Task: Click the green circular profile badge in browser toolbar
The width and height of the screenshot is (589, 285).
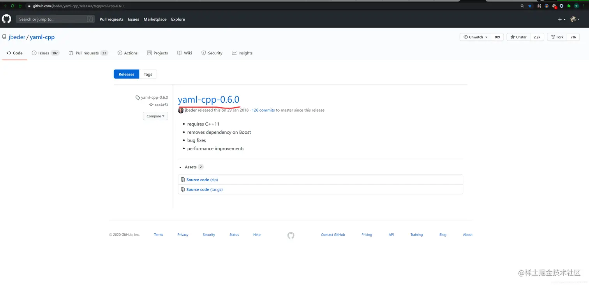Action: 576,6
